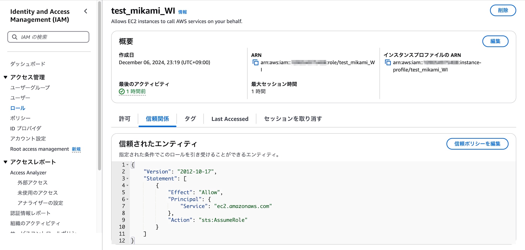This screenshot has height=250, width=525.
Task: Open 認証情報レポート in the sidebar
Action: click(30, 213)
